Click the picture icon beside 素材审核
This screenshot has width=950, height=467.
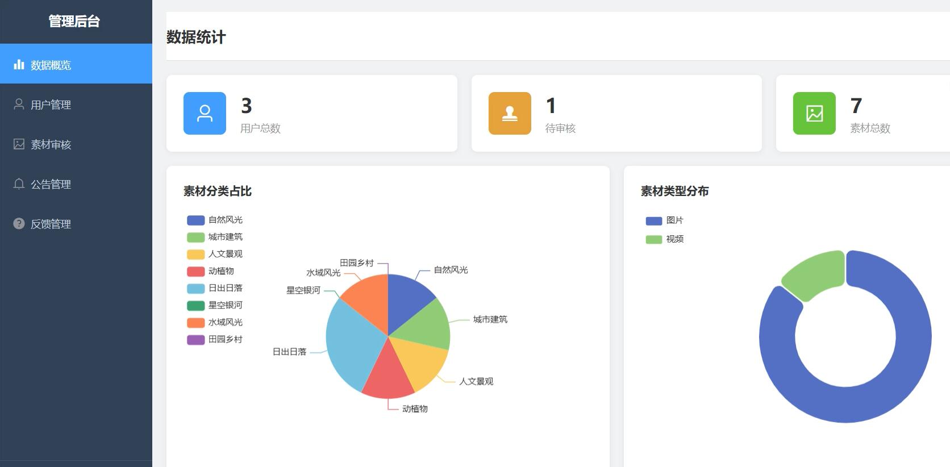[x=19, y=144]
